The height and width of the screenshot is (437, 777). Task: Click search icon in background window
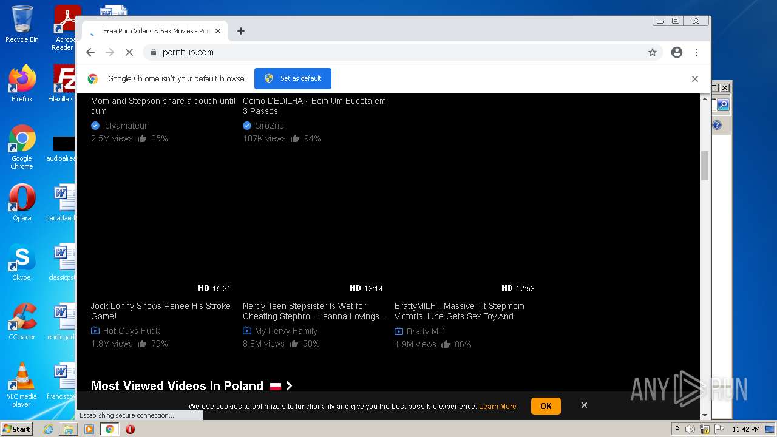coord(722,105)
